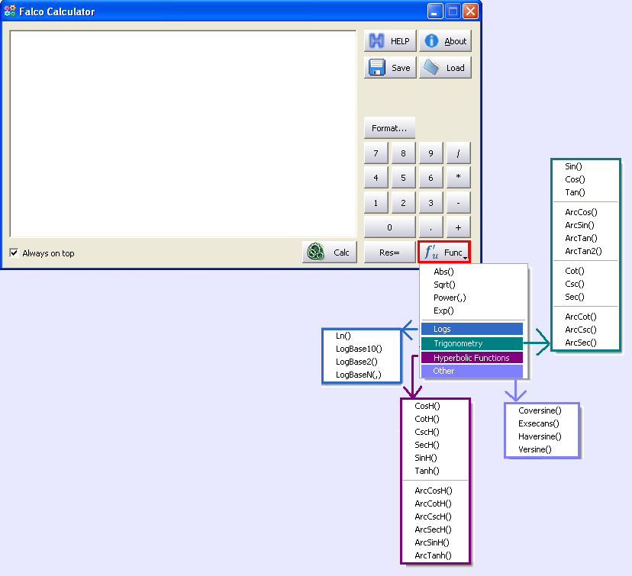Open the Func functions dropdown
This screenshot has width=632, height=576.
click(444, 253)
